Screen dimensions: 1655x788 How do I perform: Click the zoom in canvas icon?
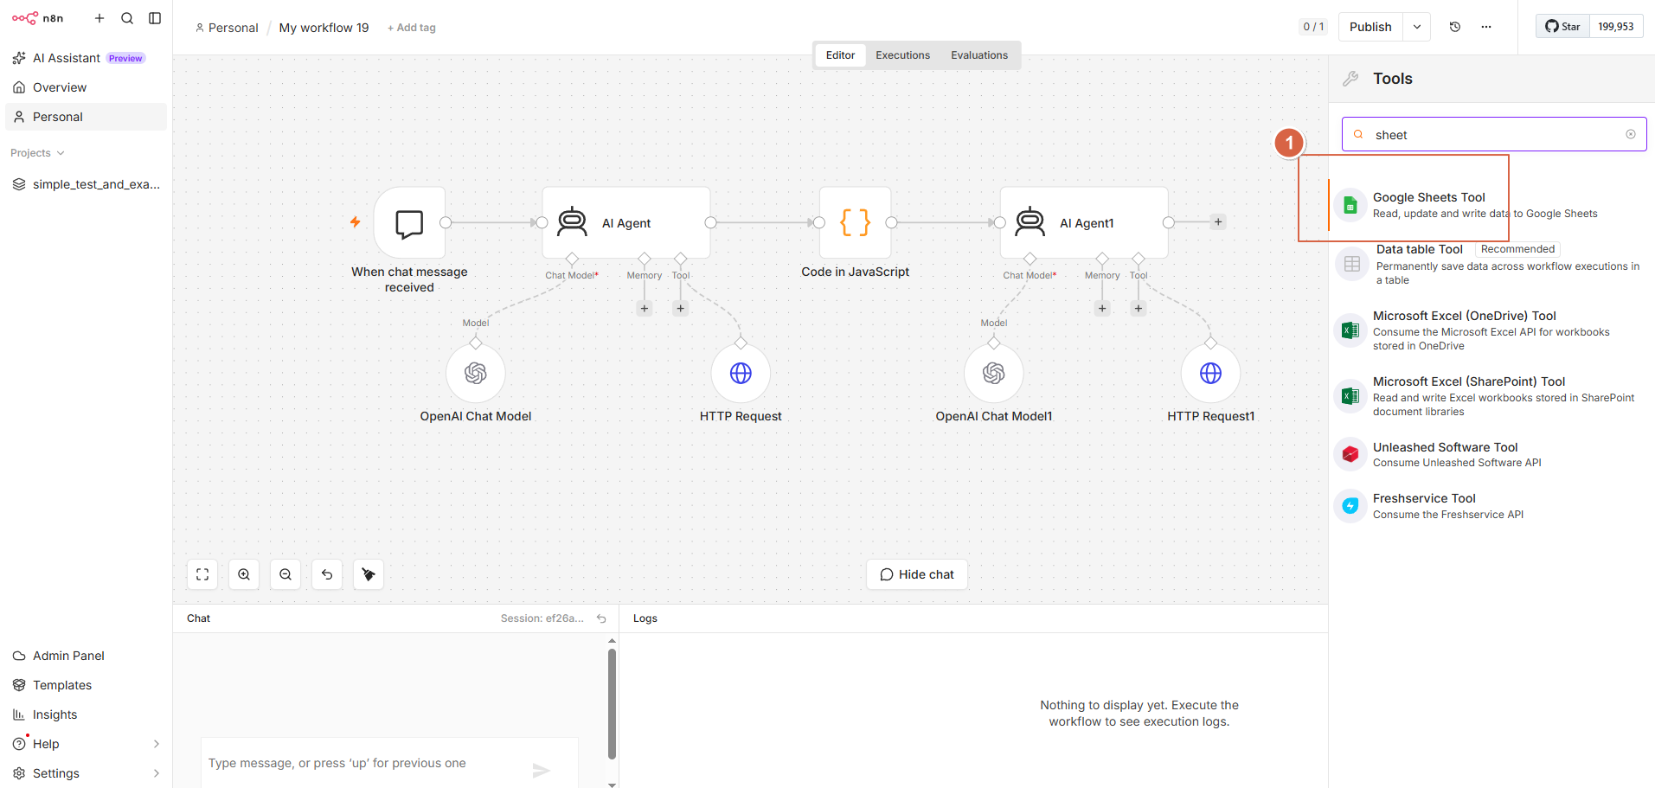[244, 574]
